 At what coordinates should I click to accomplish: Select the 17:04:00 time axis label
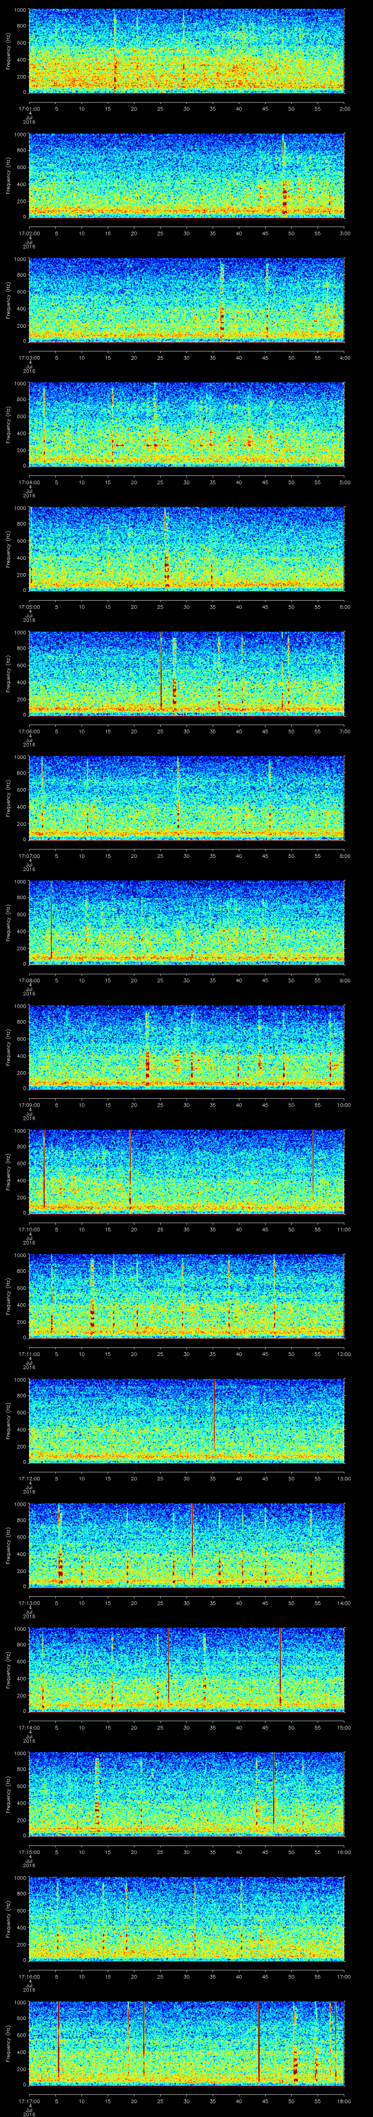pos(29,482)
